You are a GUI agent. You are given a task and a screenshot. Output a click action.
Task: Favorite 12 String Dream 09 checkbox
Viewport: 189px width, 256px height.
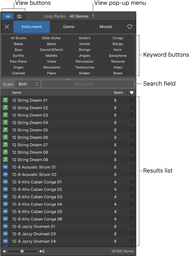(x=132, y=159)
